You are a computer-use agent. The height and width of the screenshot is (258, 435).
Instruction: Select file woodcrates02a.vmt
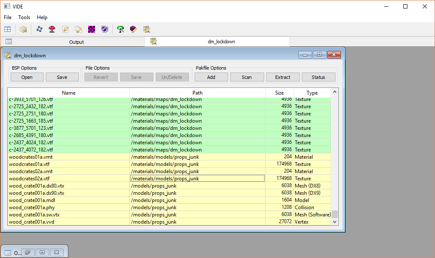tap(169, 171)
